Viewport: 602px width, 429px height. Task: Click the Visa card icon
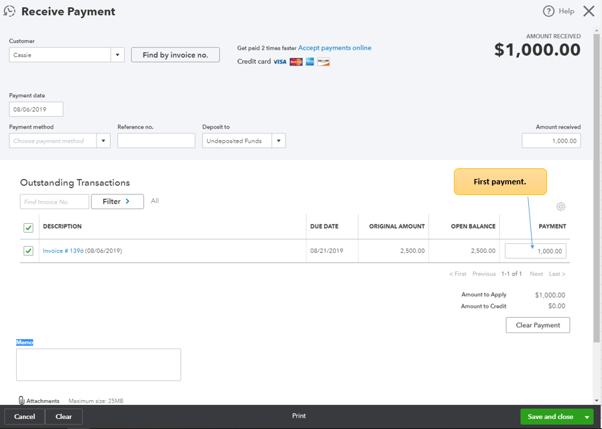(x=280, y=62)
